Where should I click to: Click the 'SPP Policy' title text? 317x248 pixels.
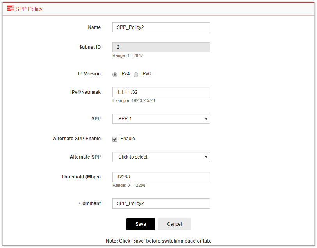[29, 9]
